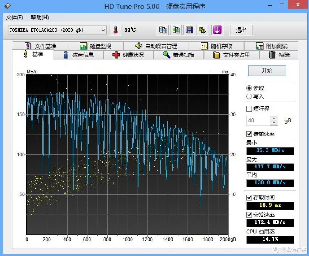Click the ms axis label on graph

(x=225, y=72)
